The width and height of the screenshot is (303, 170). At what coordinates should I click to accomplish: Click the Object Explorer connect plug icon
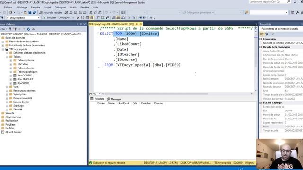(x=10, y=29)
